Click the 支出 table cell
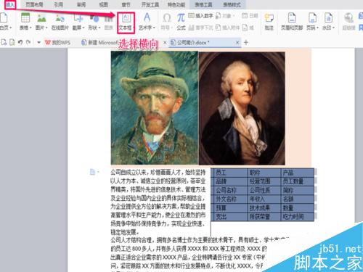The height and width of the screenshot is (272, 363). [230, 217]
